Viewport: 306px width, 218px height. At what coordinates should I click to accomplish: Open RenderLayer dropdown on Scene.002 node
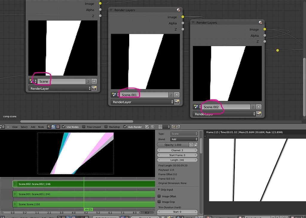coord(224,114)
